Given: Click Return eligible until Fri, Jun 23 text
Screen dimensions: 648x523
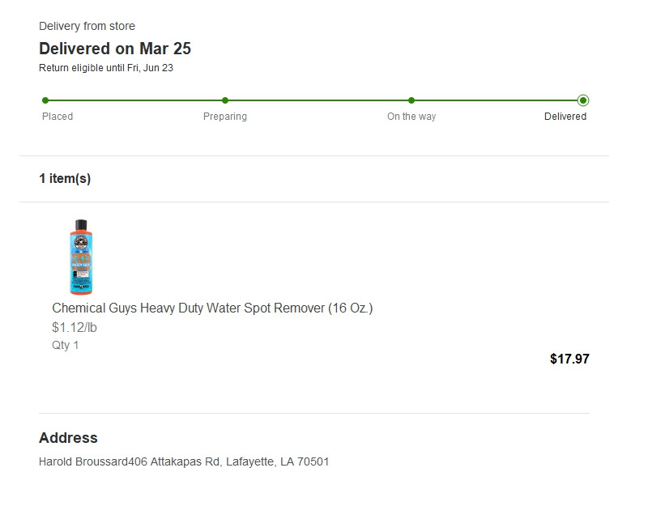Looking at the screenshot, I should (x=106, y=68).
